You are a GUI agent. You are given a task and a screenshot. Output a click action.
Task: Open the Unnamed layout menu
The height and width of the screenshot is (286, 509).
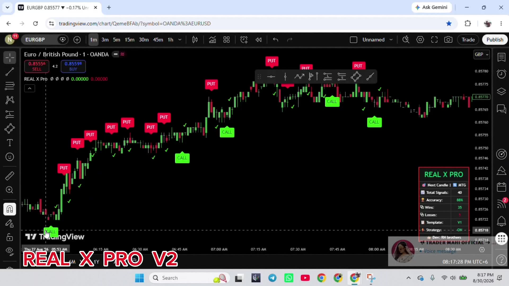(377, 40)
